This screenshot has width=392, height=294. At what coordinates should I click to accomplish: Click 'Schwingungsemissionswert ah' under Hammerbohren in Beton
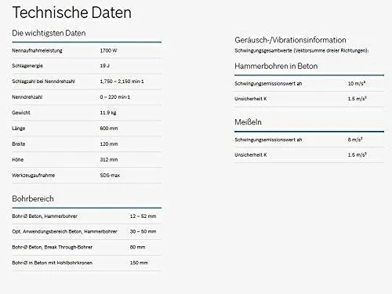click(268, 84)
